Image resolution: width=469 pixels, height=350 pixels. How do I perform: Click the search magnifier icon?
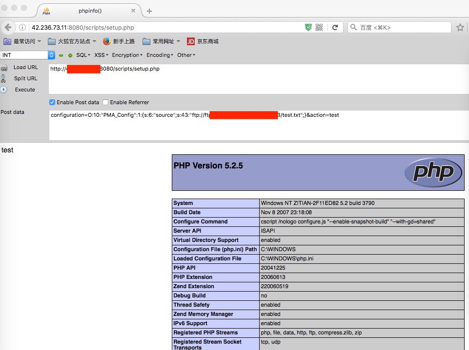pos(353,27)
